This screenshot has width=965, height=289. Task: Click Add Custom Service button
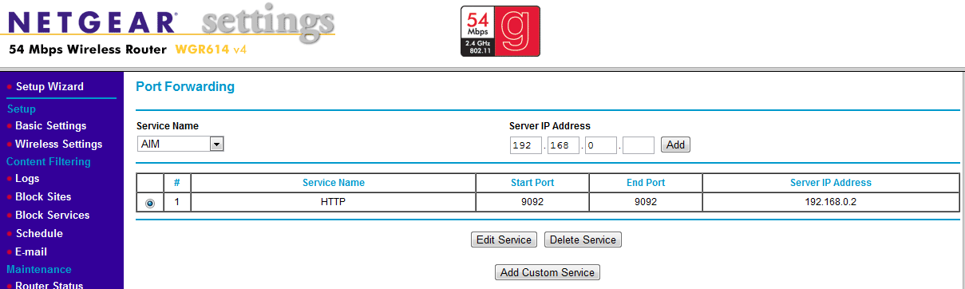coord(548,272)
